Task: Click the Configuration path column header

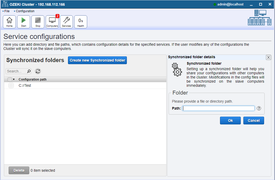Action: coord(32,79)
